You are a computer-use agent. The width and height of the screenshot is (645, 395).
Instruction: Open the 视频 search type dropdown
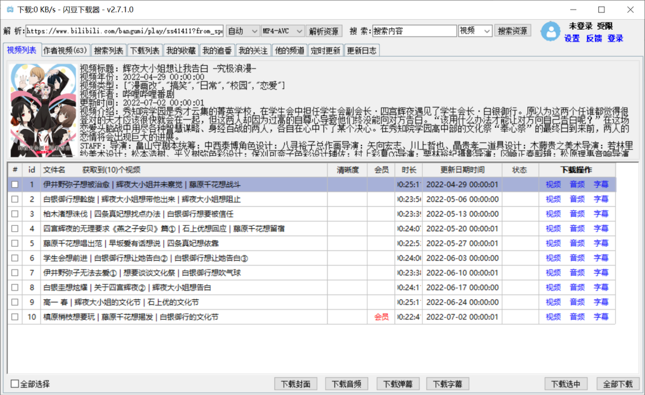click(x=475, y=31)
